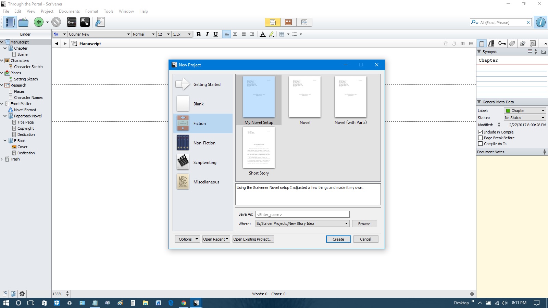This screenshot has width=548, height=308.
Task: Select the Non-Fiction template category
Action: tap(203, 143)
